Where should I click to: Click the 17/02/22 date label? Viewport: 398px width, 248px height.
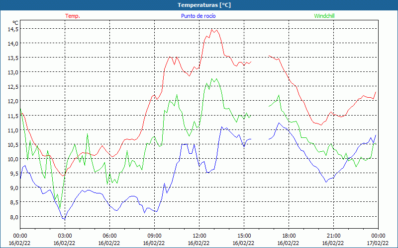(378, 243)
